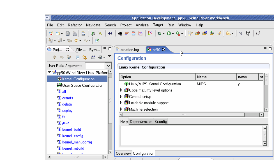Click the External Tools run icon
Screen dimensions: 274x160
click(178, 33)
